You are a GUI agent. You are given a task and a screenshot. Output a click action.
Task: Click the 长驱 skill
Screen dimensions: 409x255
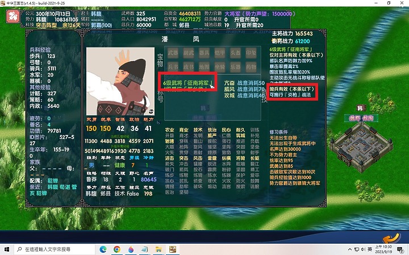coord(254,158)
